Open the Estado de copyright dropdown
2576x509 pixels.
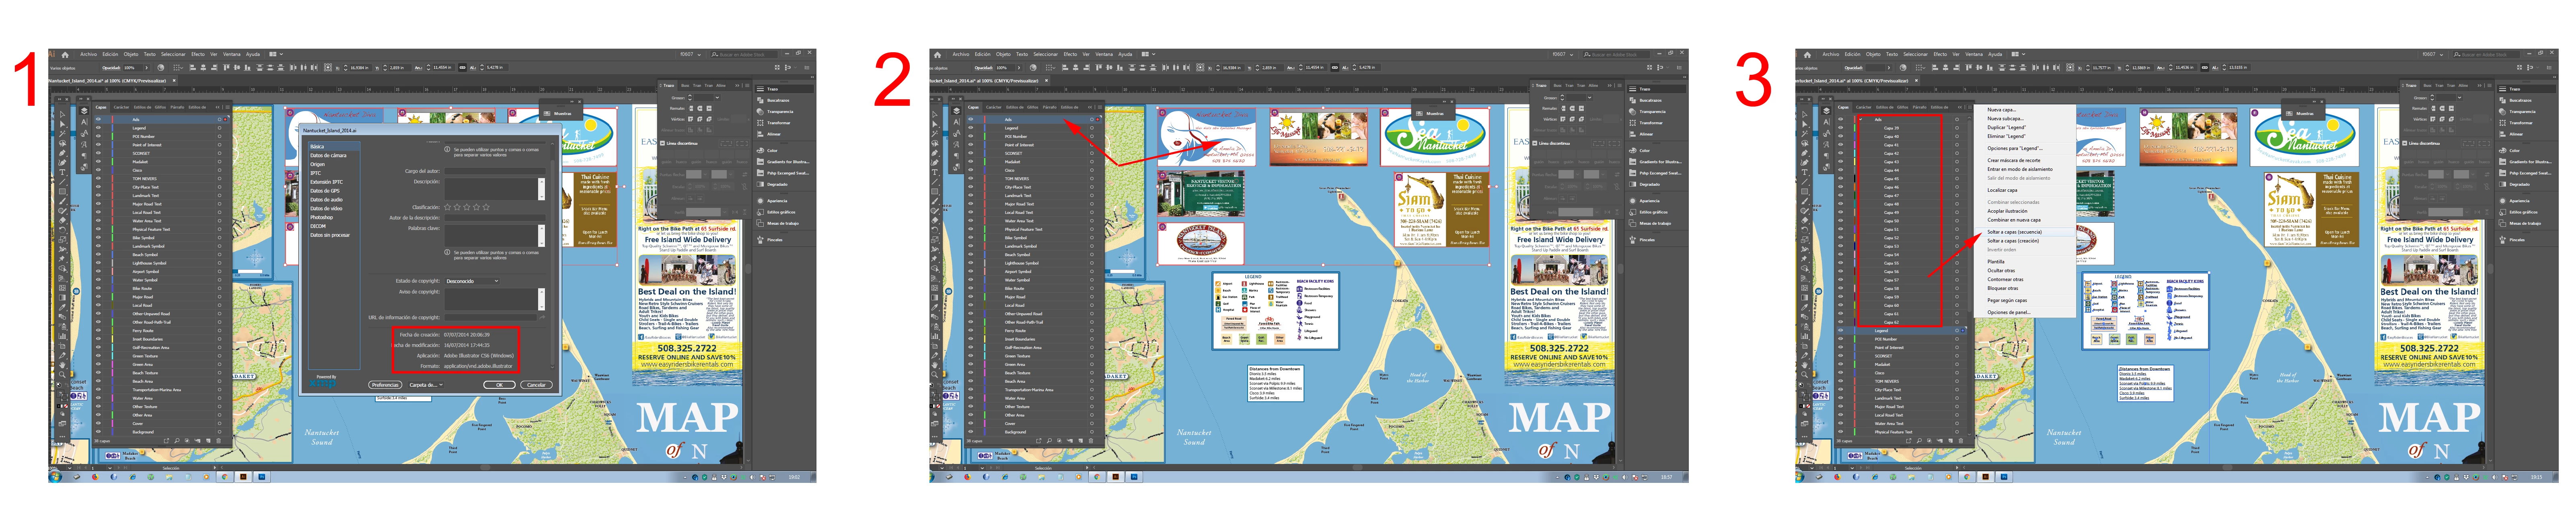coord(472,281)
